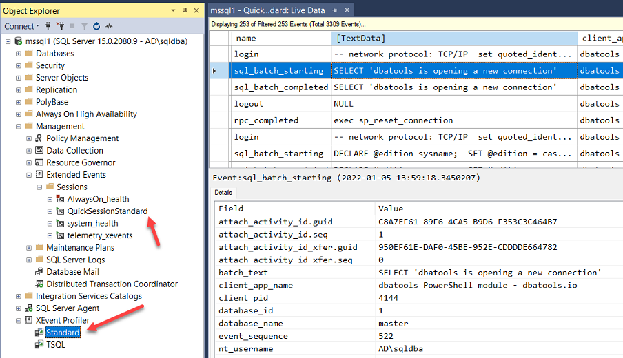Click the Connect Object Explorer plug icon

(48, 26)
